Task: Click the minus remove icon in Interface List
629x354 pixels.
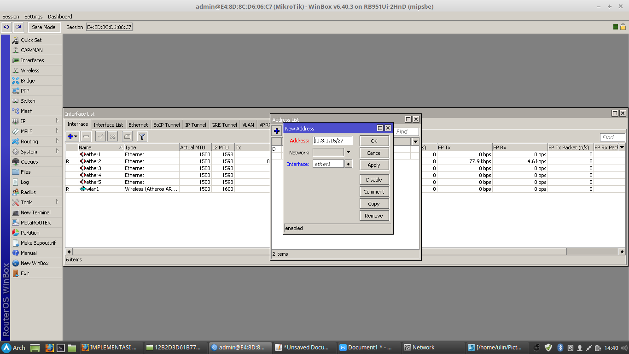Action: coord(86,136)
